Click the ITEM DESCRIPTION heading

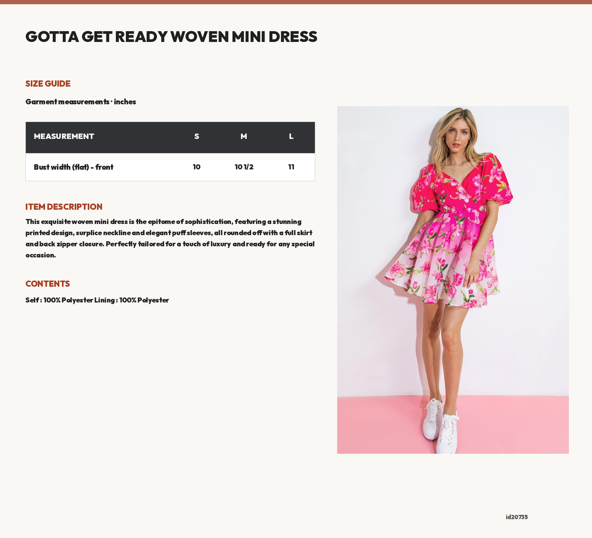pyautogui.click(x=64, y=207)
